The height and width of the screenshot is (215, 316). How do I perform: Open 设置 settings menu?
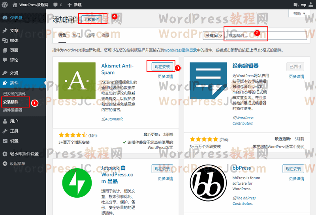point(23,141)
